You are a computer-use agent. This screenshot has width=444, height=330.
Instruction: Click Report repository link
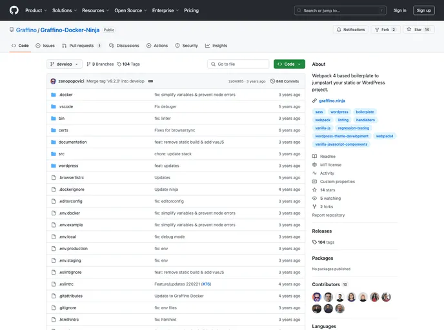(x=328, y=215)
